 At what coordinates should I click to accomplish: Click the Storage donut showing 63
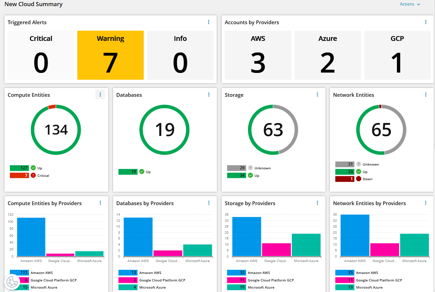tap(273, 129)
